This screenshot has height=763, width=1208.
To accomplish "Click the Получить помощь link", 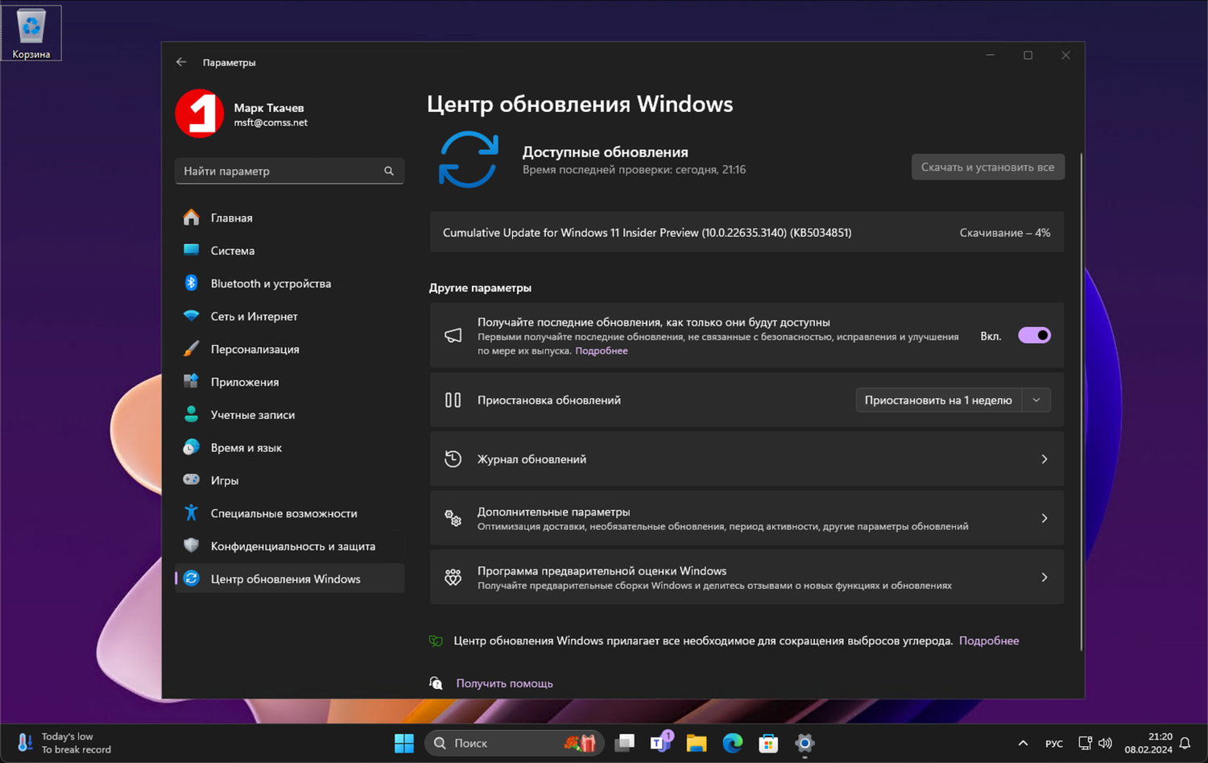I will click(x=504, y=683).
